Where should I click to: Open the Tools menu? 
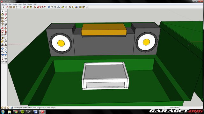pos(25,4)
